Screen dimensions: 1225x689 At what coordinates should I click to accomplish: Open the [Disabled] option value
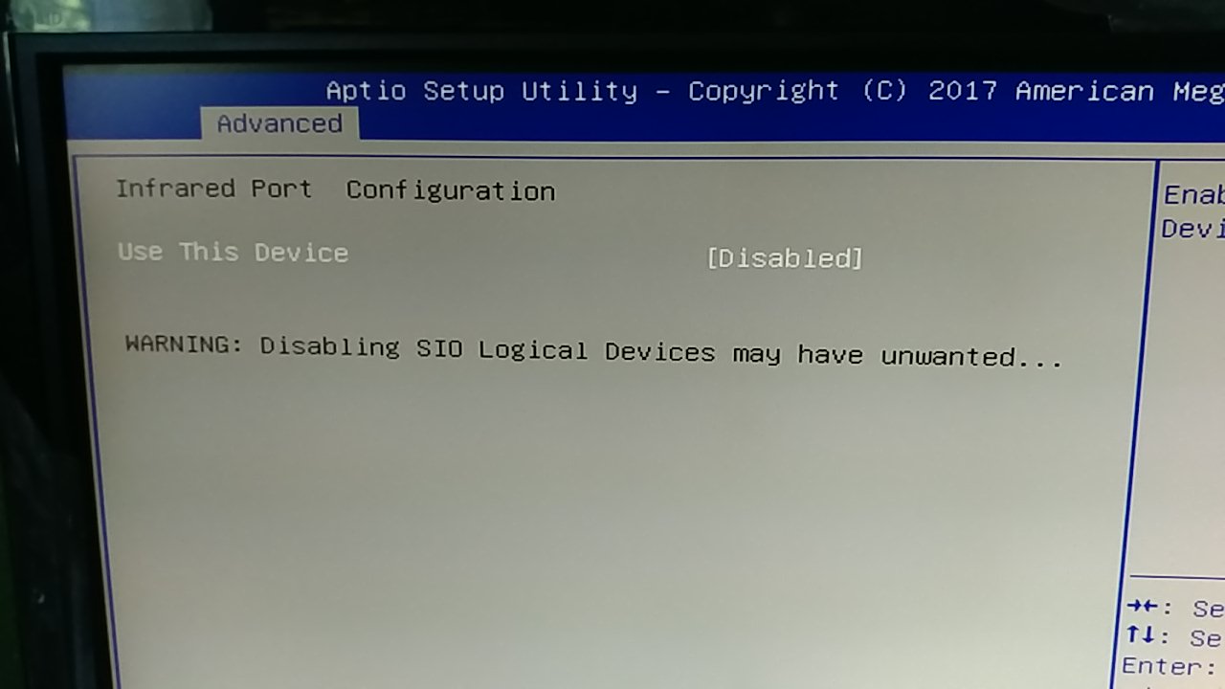click(x=785, y=258)
